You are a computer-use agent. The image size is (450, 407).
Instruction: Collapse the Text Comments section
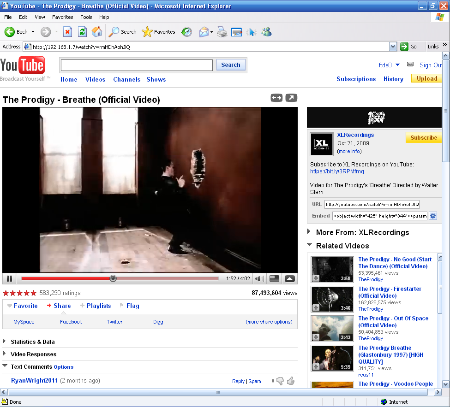[5, 366]
